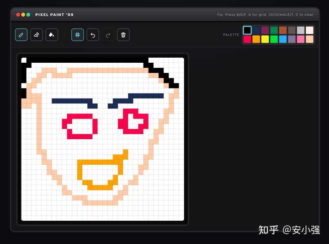Pick the black palette swatch
The width and height of the screenshot is (329, 244).
(x=247, y=30)
